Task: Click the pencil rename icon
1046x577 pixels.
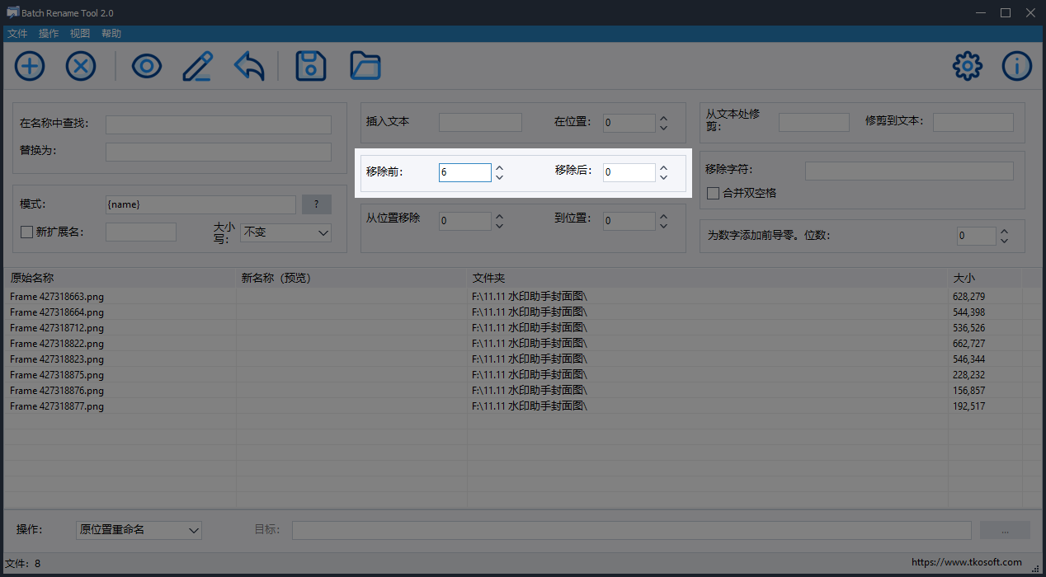Action: (197, 66)
